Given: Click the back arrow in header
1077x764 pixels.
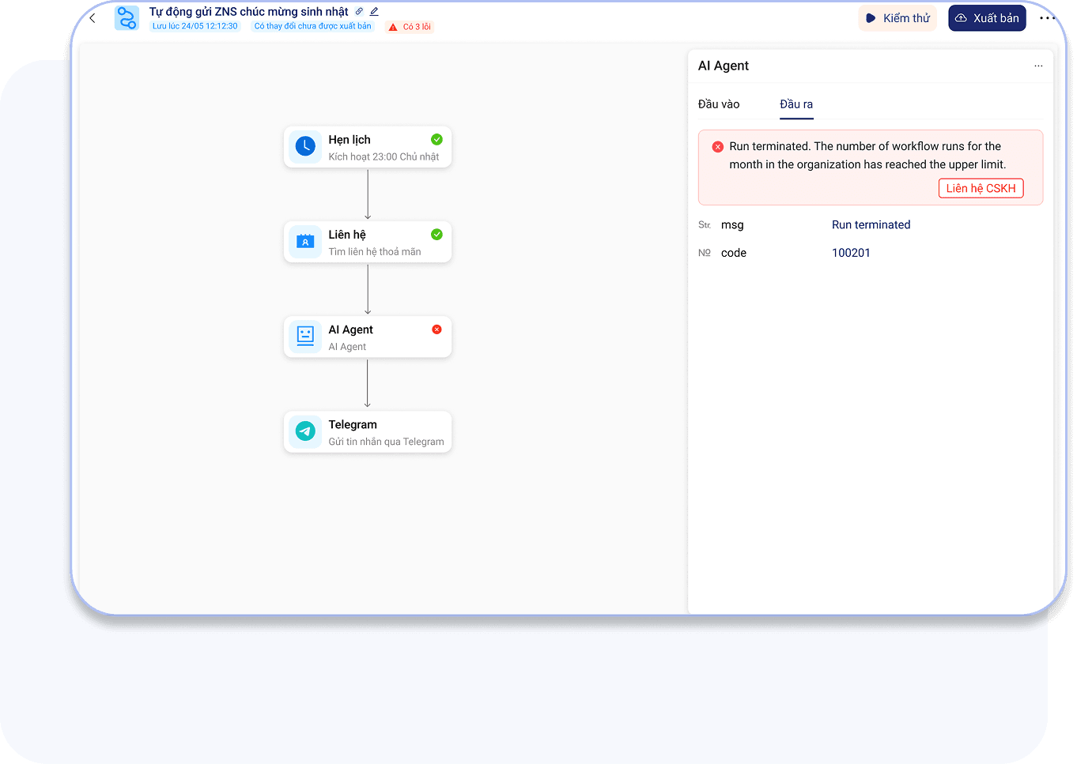Looking at the screenshot, I should pyautogui.click(x=93, y=18).
